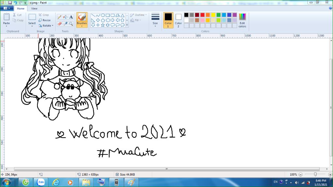The width and height of the screenshot is (333, 187).
Task: Pick the Triangle shape
Action: [x=122, y=15]
